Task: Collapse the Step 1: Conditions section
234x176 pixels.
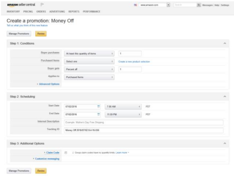Action: (225, 43)
